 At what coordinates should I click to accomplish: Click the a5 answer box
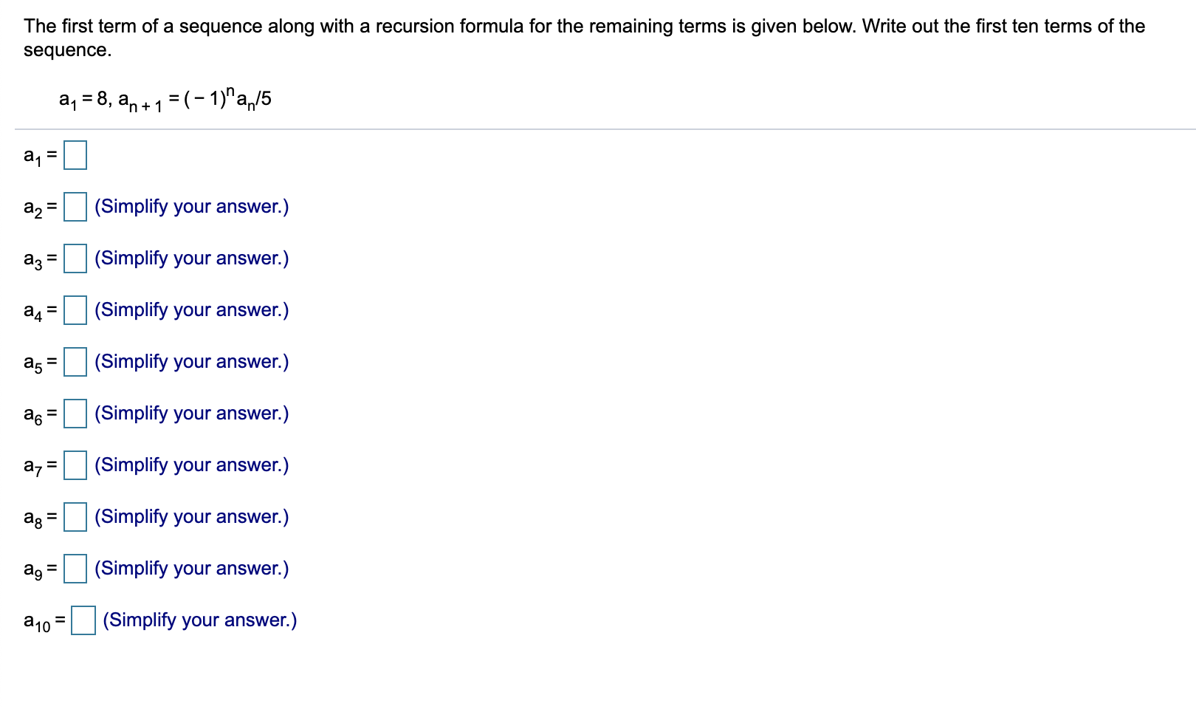pos(75,363)
